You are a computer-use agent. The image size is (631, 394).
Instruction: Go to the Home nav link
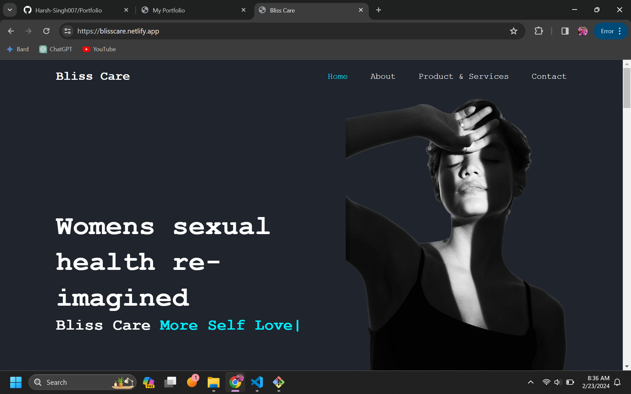click(x=338, y=76)
